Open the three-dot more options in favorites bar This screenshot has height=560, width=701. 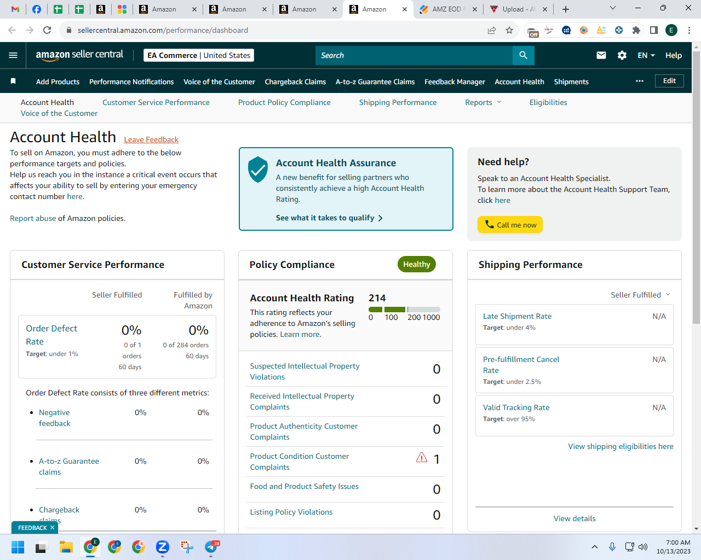(x=640, y=81)
